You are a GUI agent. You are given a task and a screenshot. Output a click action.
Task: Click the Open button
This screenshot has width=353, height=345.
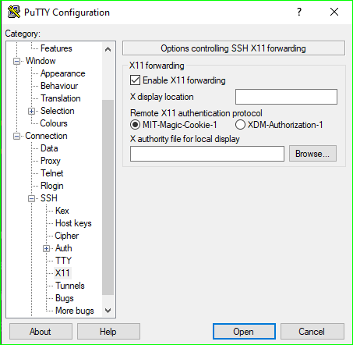tap(244, 332)
